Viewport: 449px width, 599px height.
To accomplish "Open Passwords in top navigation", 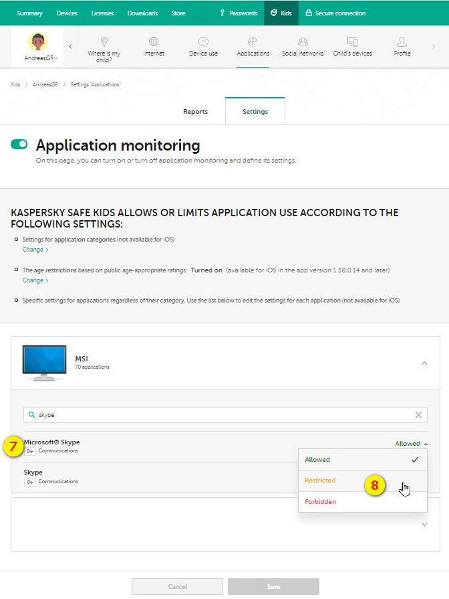I will tap(239, 13).
